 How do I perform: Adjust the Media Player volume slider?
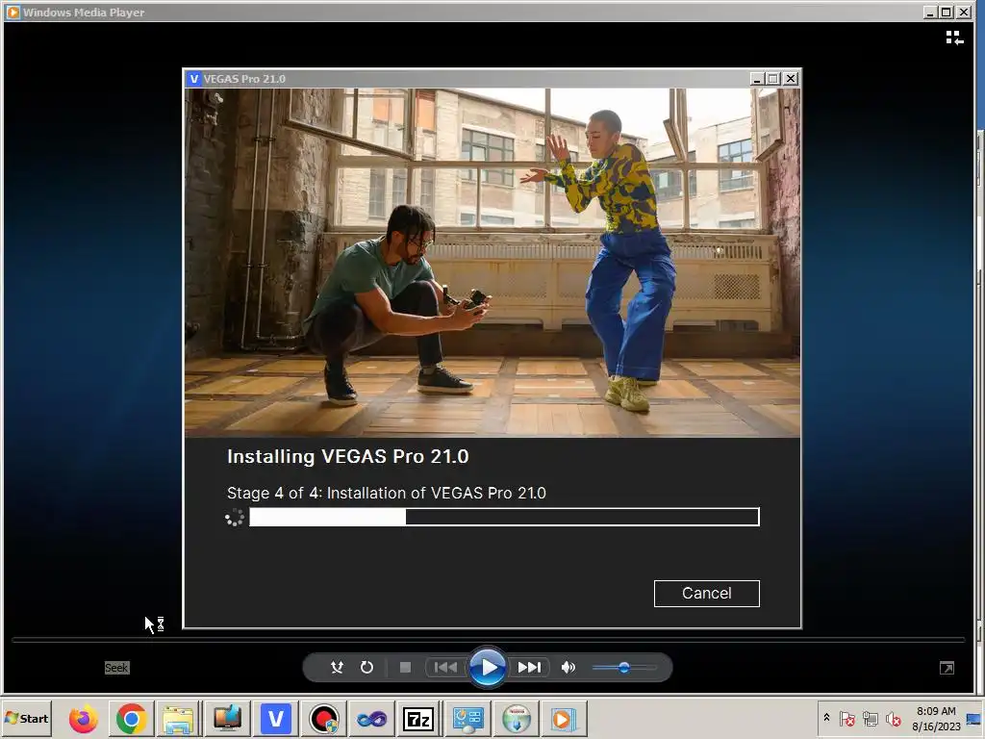623,668
